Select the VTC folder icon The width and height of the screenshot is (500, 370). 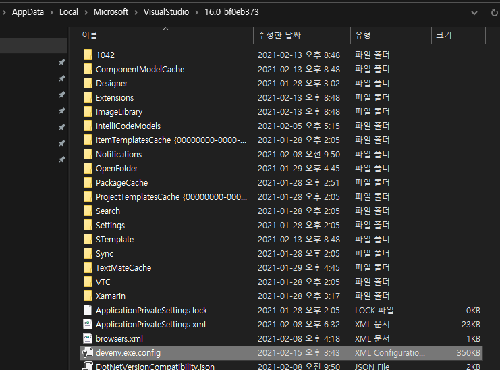tap(88, 282)
